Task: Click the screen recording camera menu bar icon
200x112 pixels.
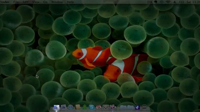Action: pyautogui.click(x=150, y=2)
